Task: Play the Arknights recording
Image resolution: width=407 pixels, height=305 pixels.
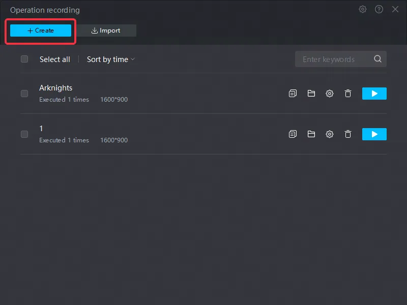Action: tap(374, 94)
